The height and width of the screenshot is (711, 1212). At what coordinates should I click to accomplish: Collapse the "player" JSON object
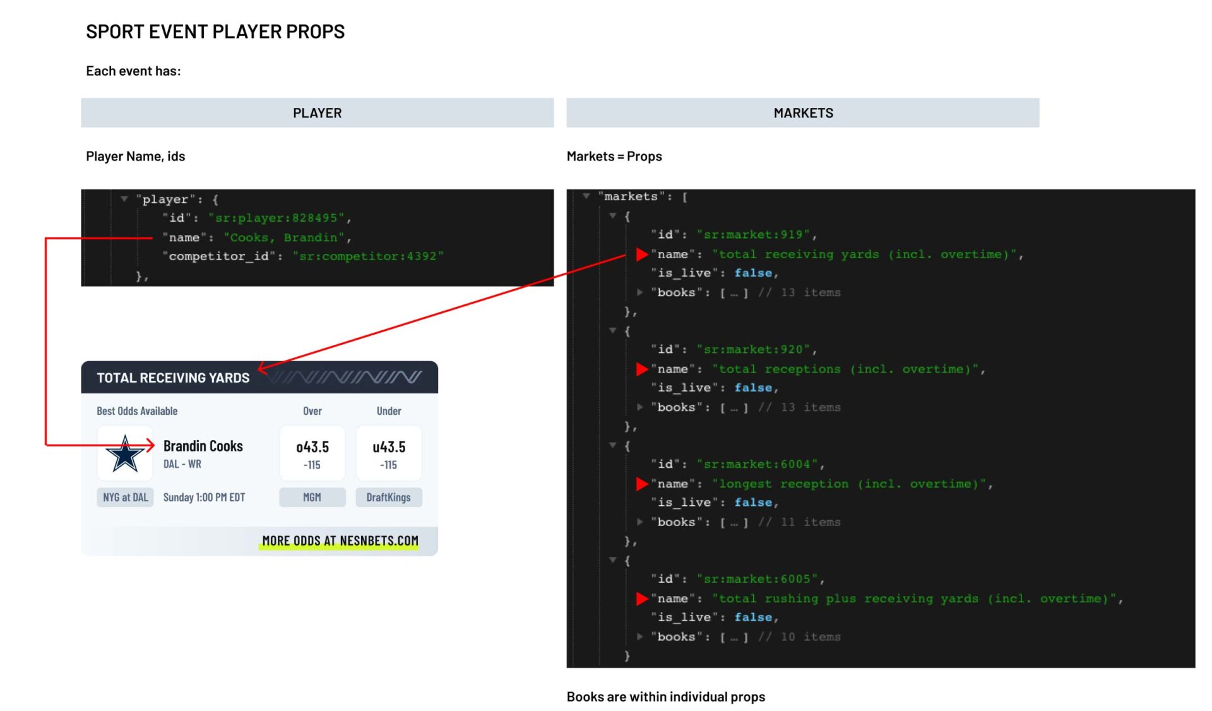pos(124,199)
